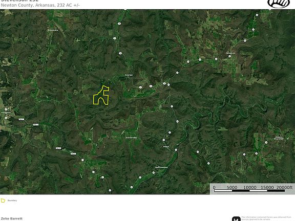The image size is (295, 221).
Task: Click the Boundary legend text label
Action: point(12,201)
